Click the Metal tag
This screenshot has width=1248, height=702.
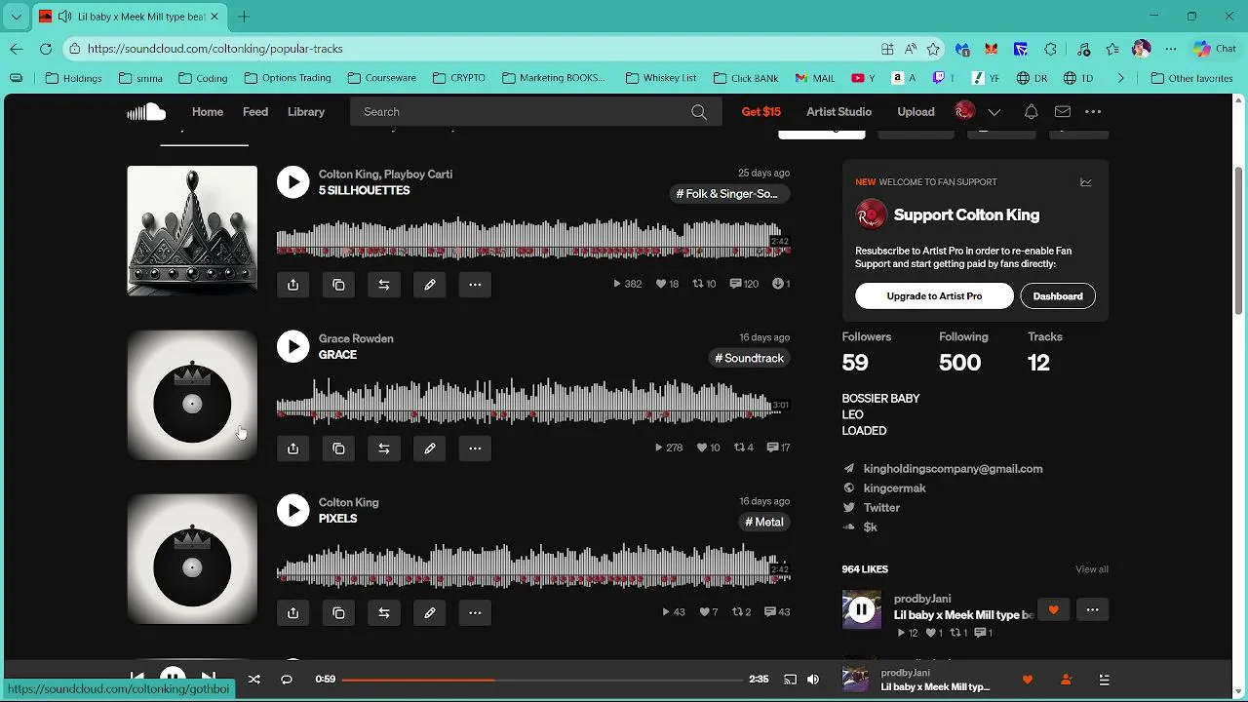[x=764, y=522]
